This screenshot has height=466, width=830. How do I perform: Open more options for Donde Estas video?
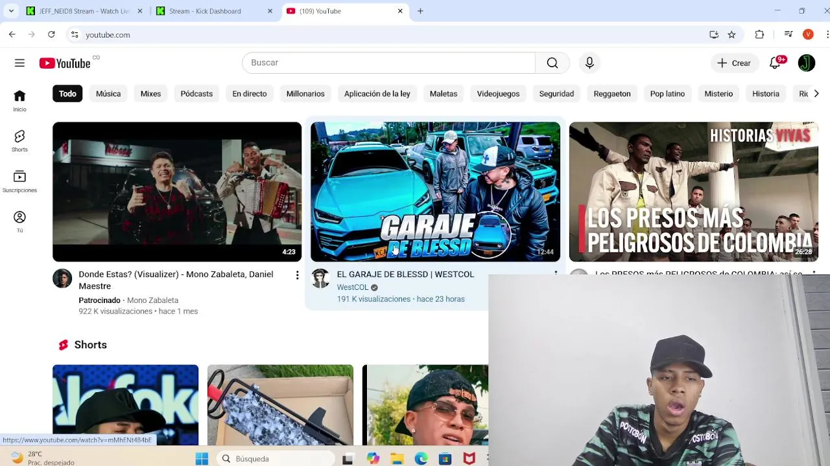[x=297, y=276]
